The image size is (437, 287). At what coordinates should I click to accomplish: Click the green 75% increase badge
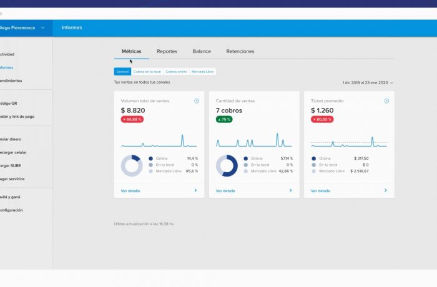pyautogui.click(x=224, y=119)
